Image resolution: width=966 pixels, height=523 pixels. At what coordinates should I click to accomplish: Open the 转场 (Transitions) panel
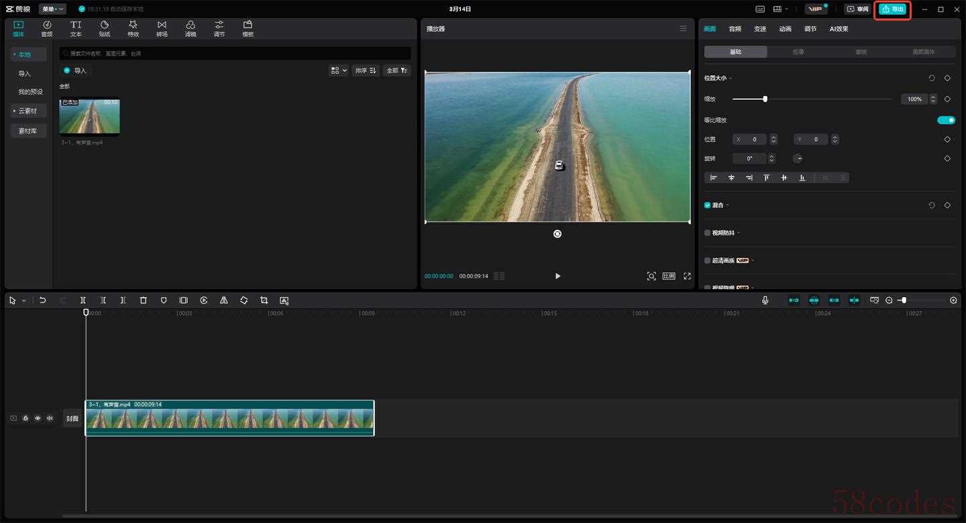[162, 28]
